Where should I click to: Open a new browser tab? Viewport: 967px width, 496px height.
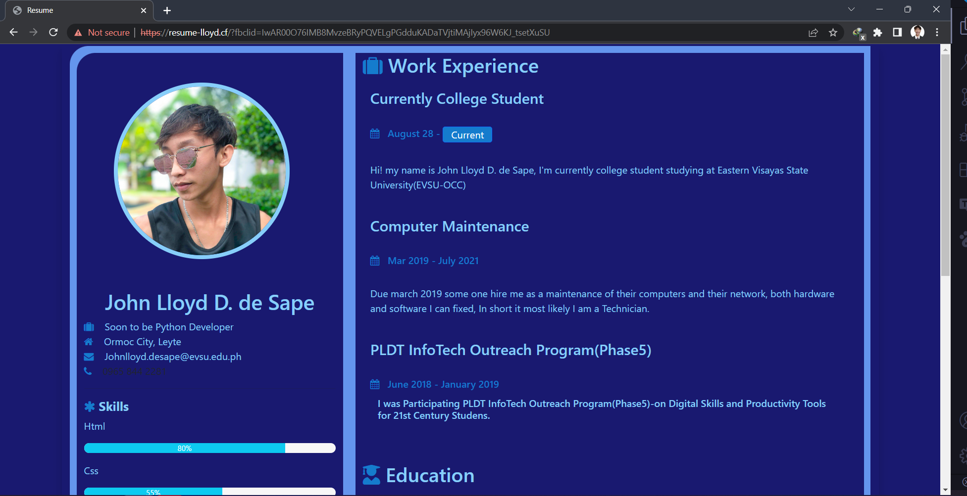[x=167, y=10]
